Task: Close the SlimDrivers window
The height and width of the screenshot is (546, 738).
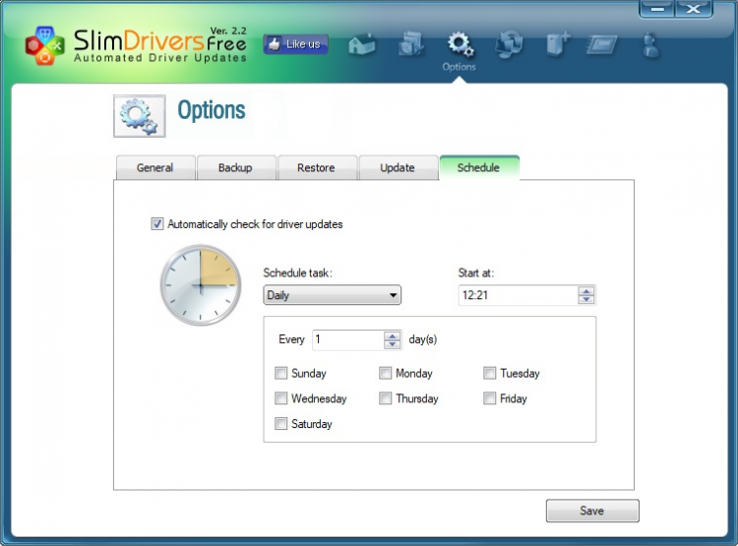Action: pos(694,9)
